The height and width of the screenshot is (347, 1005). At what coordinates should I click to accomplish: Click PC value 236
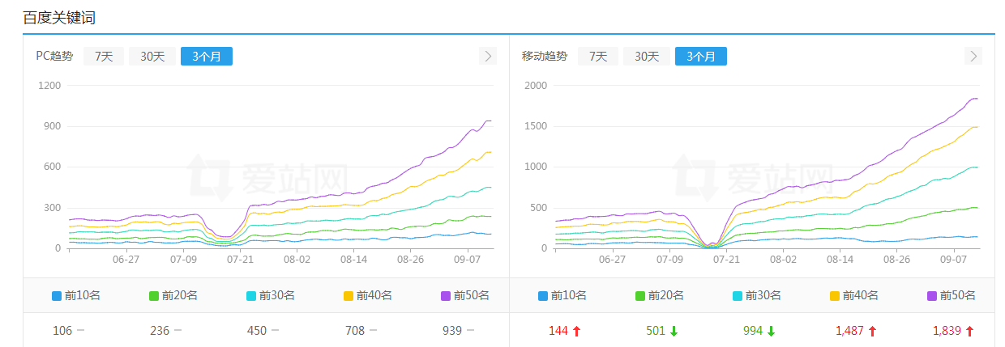coord(160,331)
